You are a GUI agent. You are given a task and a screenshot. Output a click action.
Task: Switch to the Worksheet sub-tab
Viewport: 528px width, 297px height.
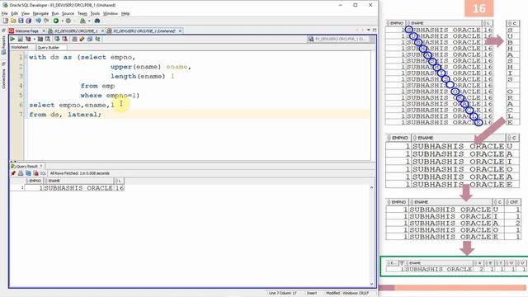[20, 48]
